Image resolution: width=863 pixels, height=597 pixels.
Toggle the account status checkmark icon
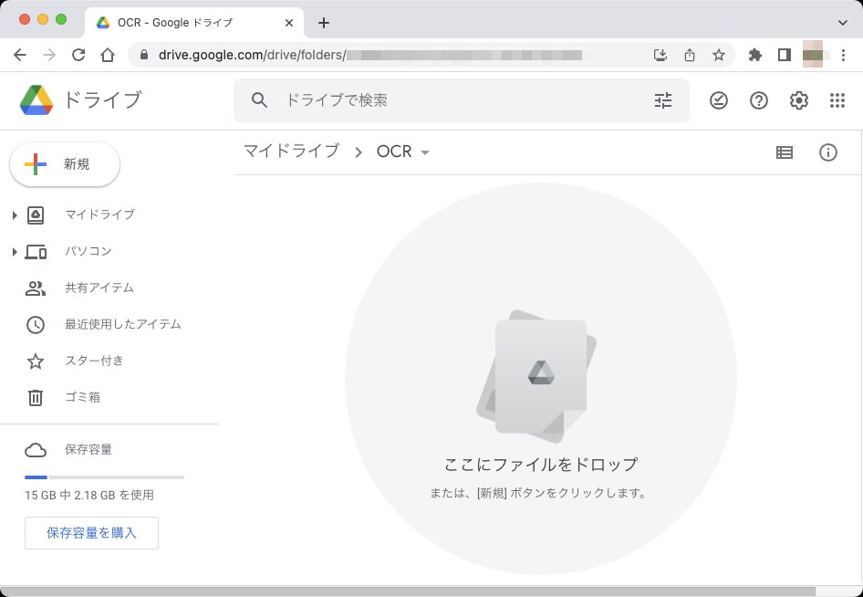coord(718,100)
